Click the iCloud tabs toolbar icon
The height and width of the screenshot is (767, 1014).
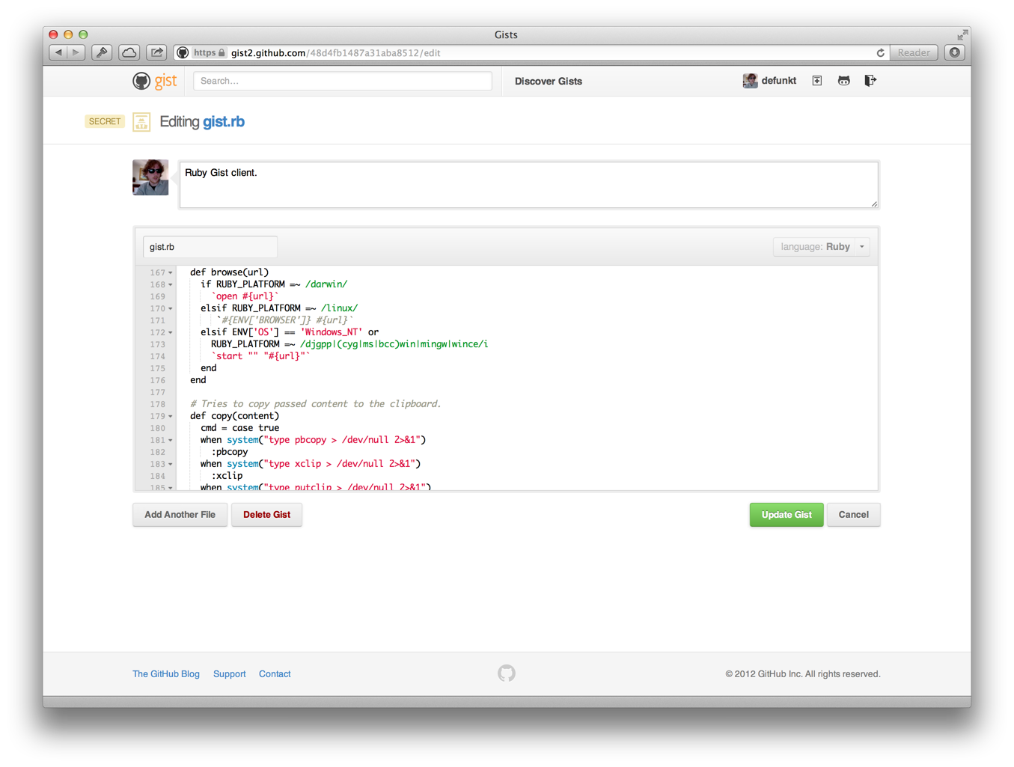(129, 52)
